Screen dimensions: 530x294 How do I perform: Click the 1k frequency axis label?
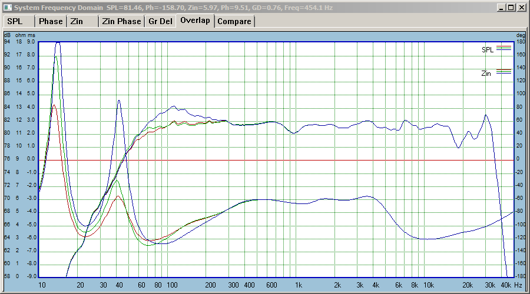coord(299,285)
